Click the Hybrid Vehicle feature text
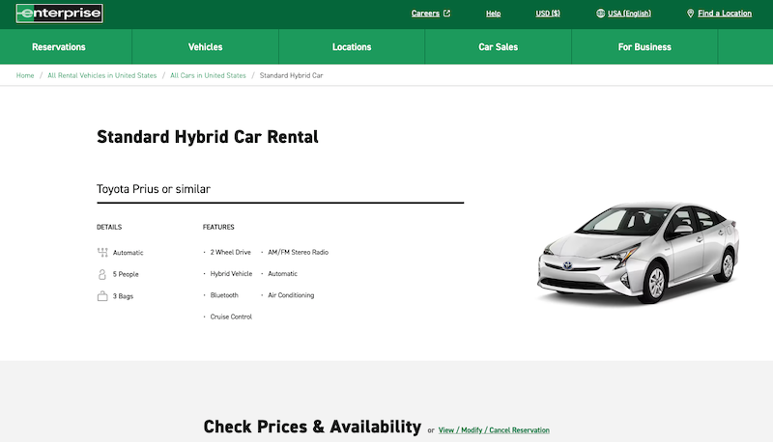Viewport: 773px width, 442px height. [231, 274]
